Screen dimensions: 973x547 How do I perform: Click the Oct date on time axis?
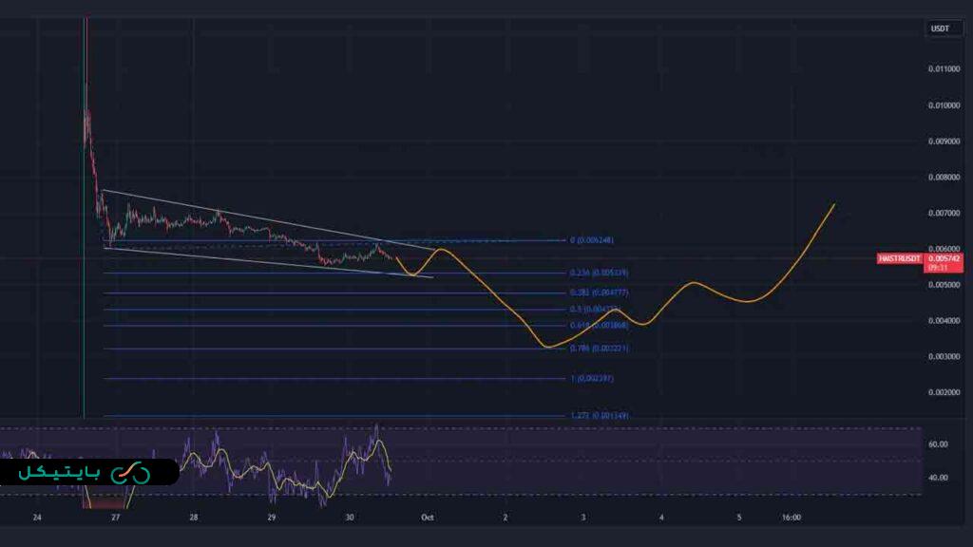(x=427, y=518)
